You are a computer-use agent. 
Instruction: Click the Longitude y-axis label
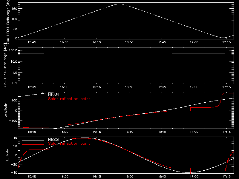coord(5,110)
